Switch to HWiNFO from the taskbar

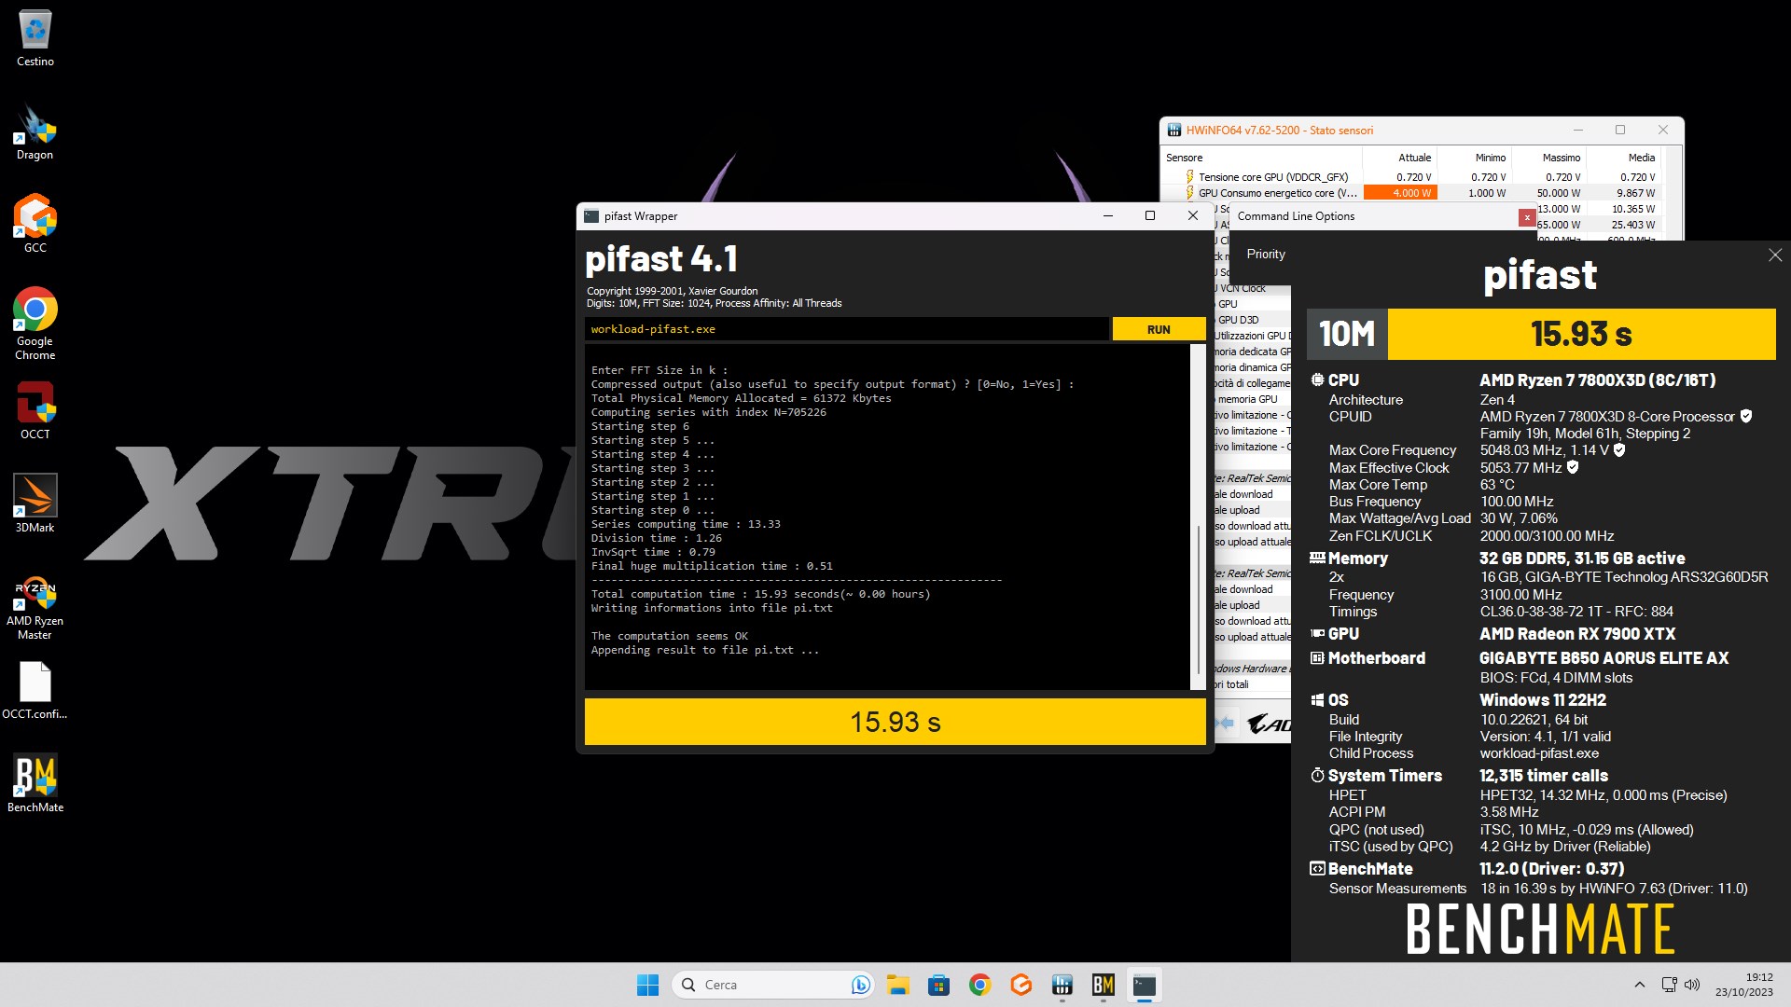coord(1062,985)
